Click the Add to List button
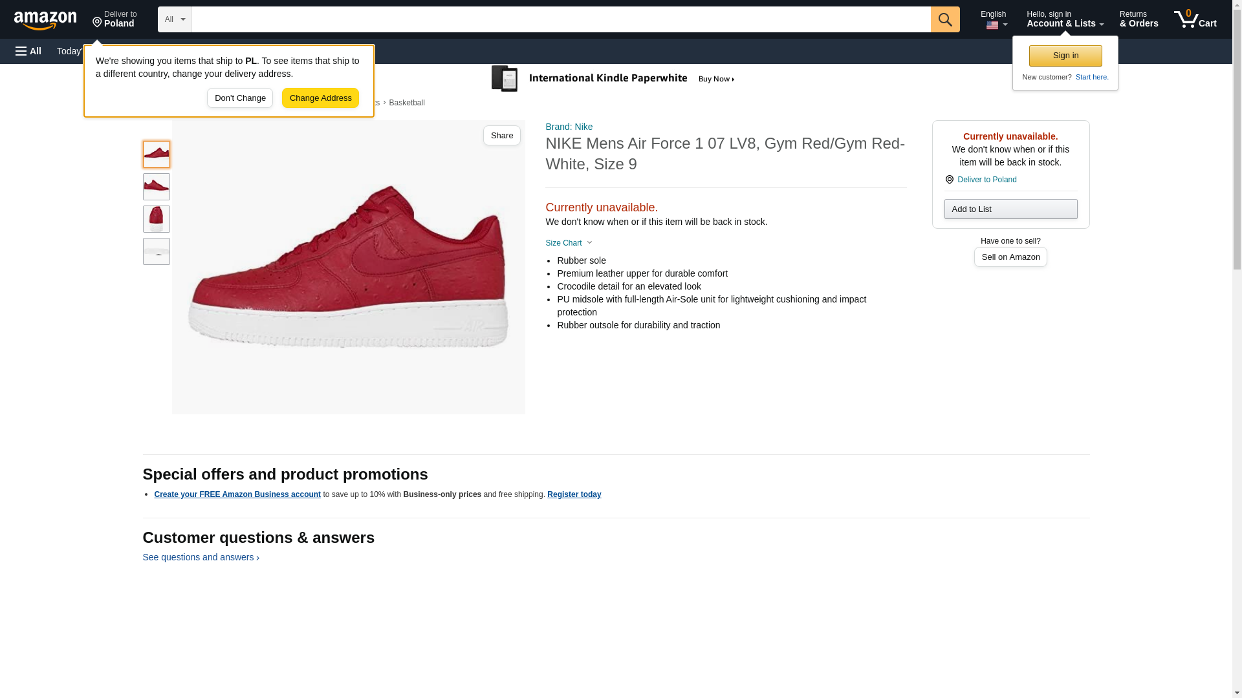The height and width of the screenshot is (698, 1242). pos(1010,209)
